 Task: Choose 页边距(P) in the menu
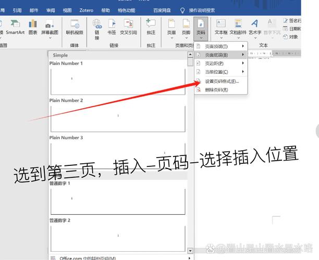click(x=221, y=63)
